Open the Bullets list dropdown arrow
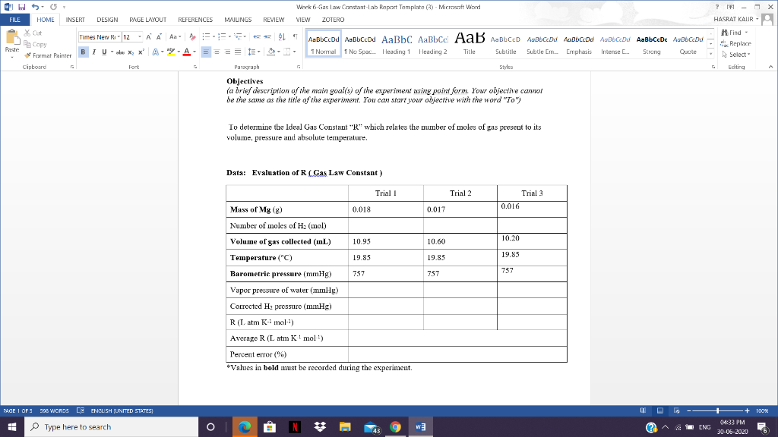Image resolution: width=778 pixels, height=437 pixels. click(x=213, y=36)
